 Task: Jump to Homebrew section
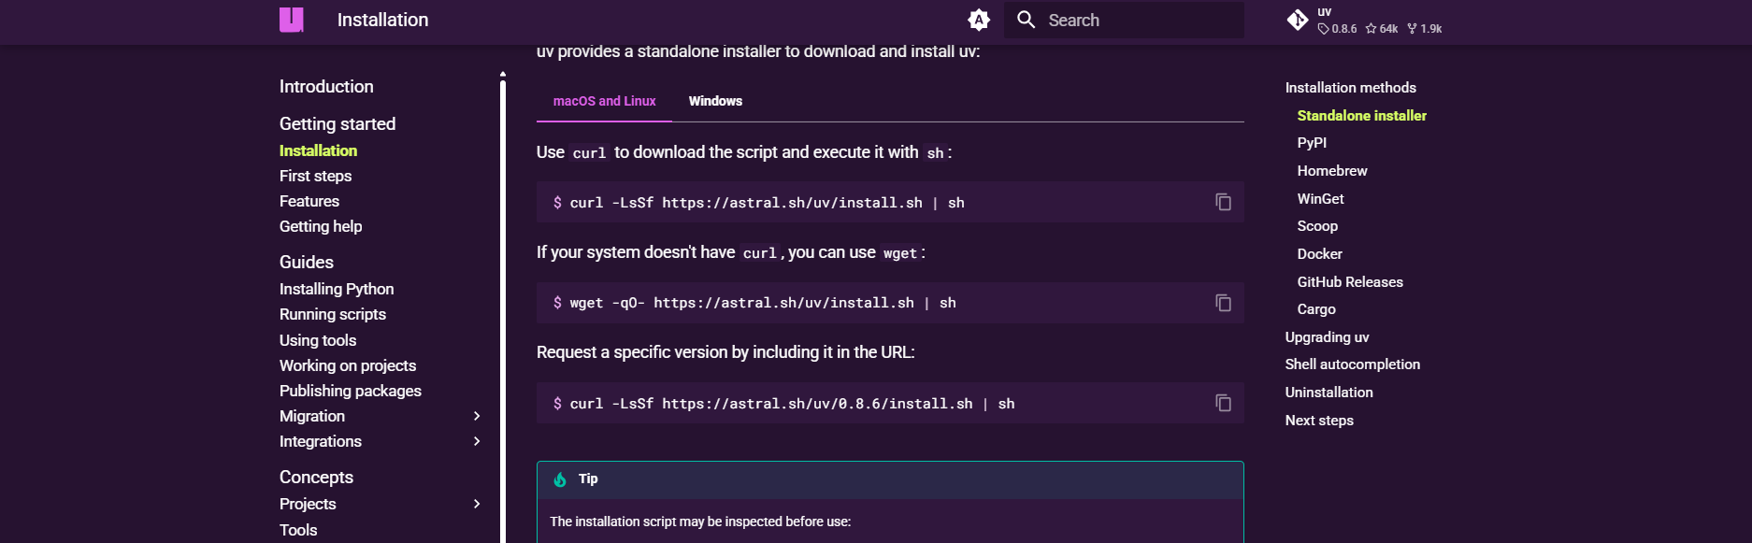[1332, 170]
